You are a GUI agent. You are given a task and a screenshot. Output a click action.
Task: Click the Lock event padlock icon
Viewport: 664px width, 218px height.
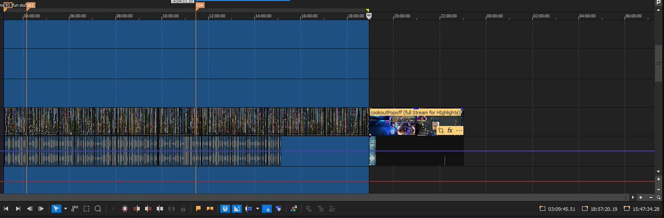183,209
